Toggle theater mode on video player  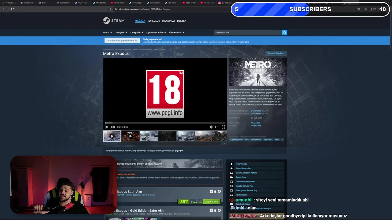(x=217, y=127)
